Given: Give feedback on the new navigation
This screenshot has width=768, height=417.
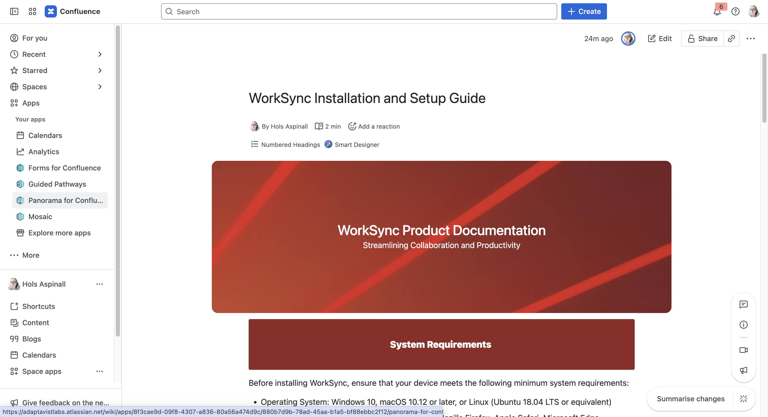Looking at the screenshot, I should [x=60, y=402].
